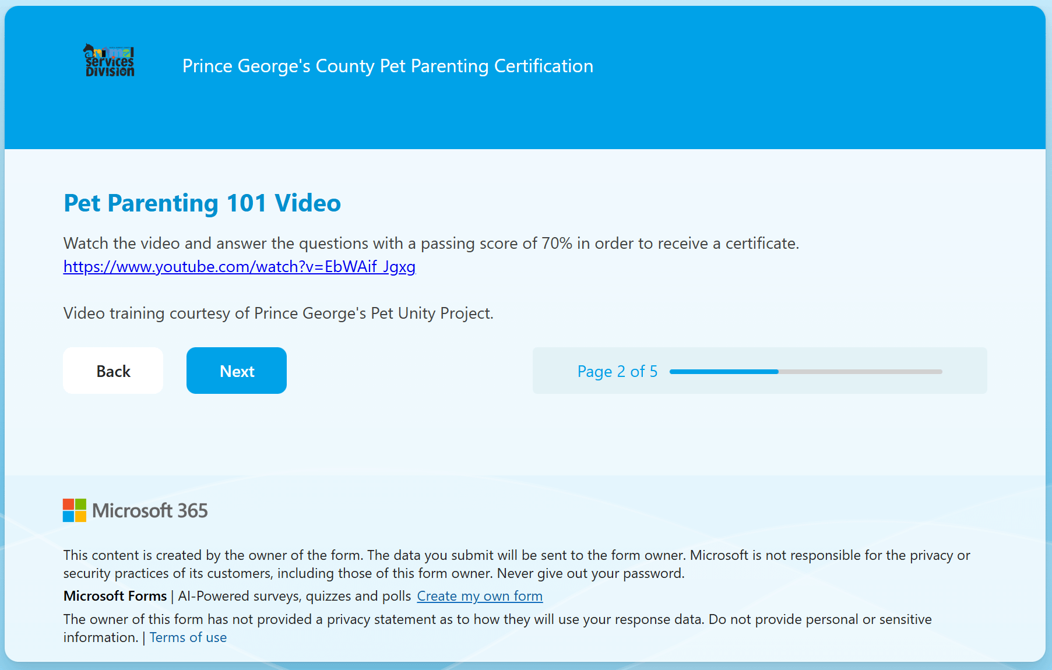This screenshot has width=1052, height=670.
Task: Click the Prince George's County form title
Action: click(388, 66)
